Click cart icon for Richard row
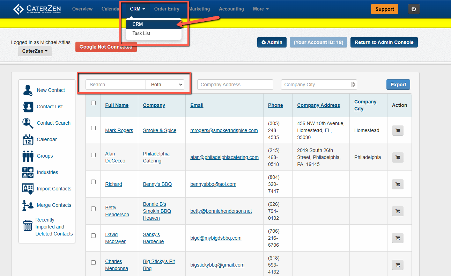This screenshot has height=276, width=451. point(398,184)
